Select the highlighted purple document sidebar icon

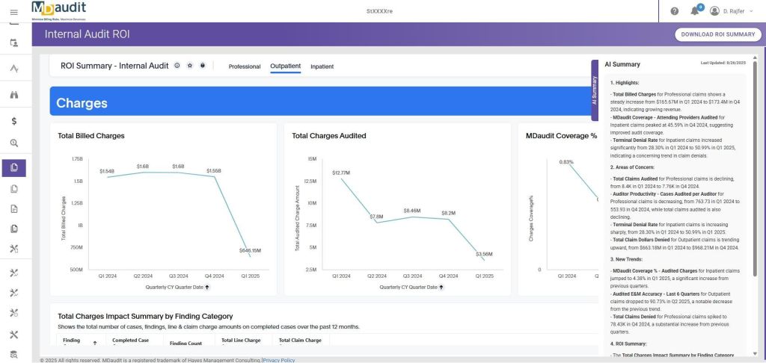(x=14, y=167)
